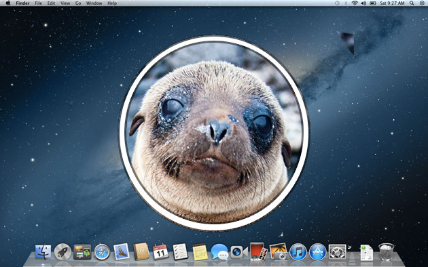Open the App Store icon
The height and width of the screenshot is (267, 428).
(x=317, y=252)
